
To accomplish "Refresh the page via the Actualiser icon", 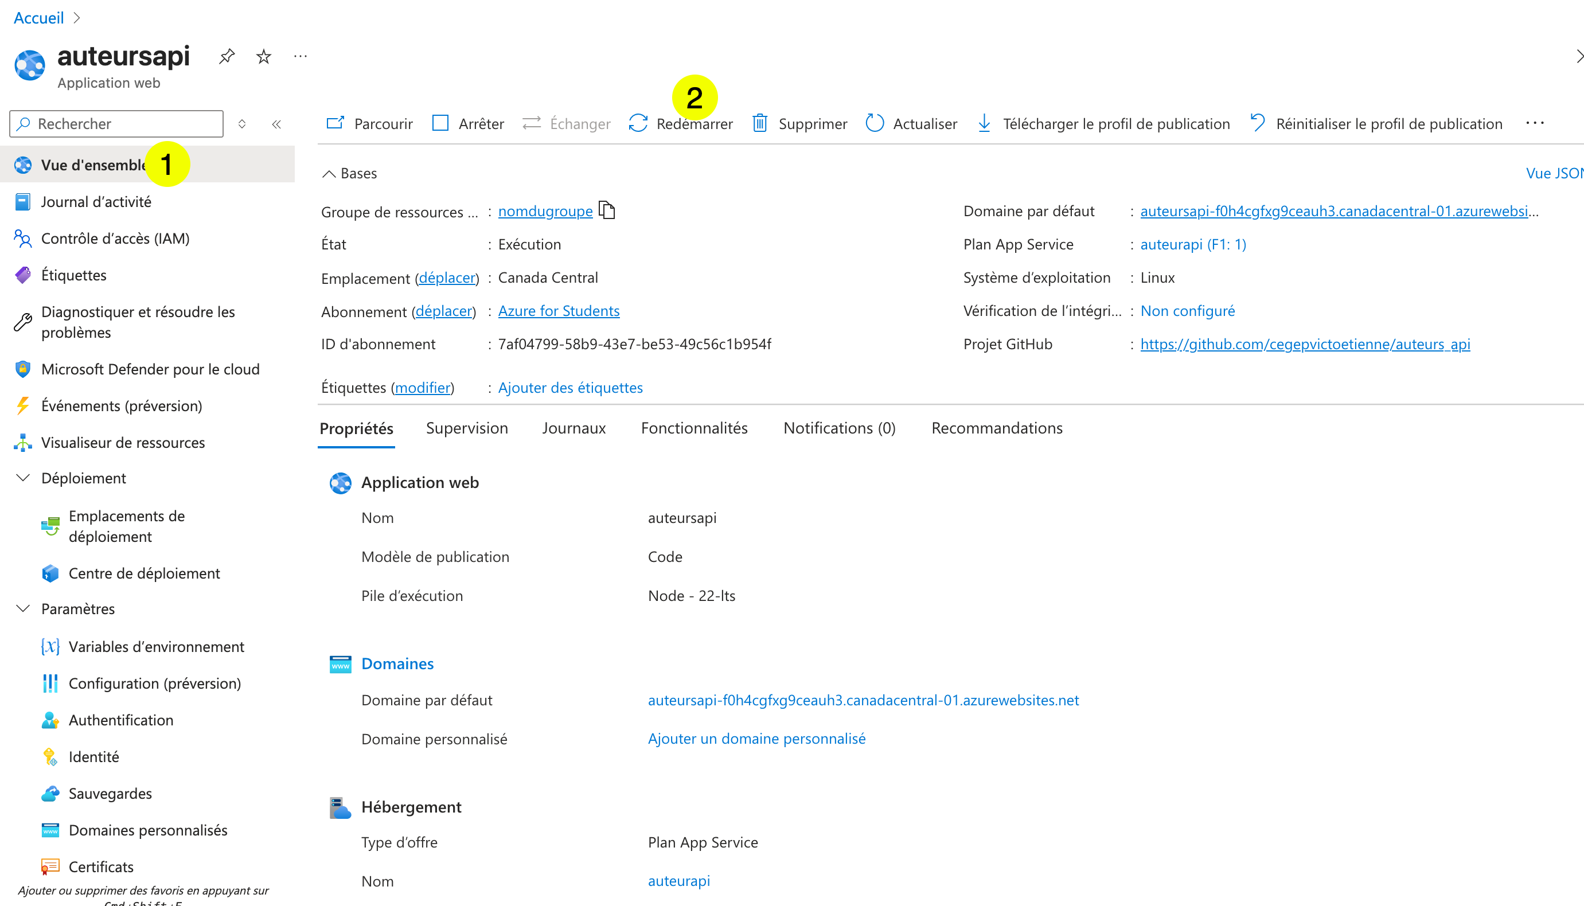I will [x=874, y=123].
